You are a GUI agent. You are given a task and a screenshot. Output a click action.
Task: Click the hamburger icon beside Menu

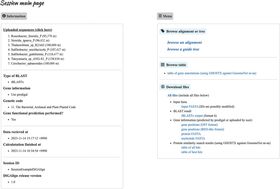click(x=160, y=16)
